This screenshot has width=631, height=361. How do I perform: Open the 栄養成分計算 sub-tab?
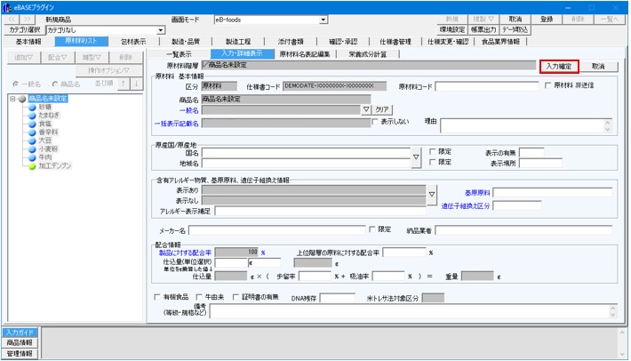tap(367, 54)
